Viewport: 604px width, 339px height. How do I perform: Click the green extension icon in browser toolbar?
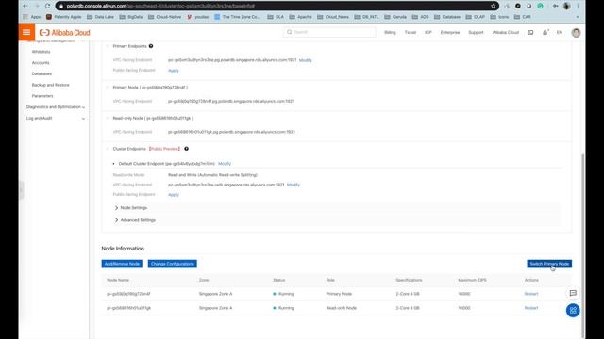tap(540, 6)
